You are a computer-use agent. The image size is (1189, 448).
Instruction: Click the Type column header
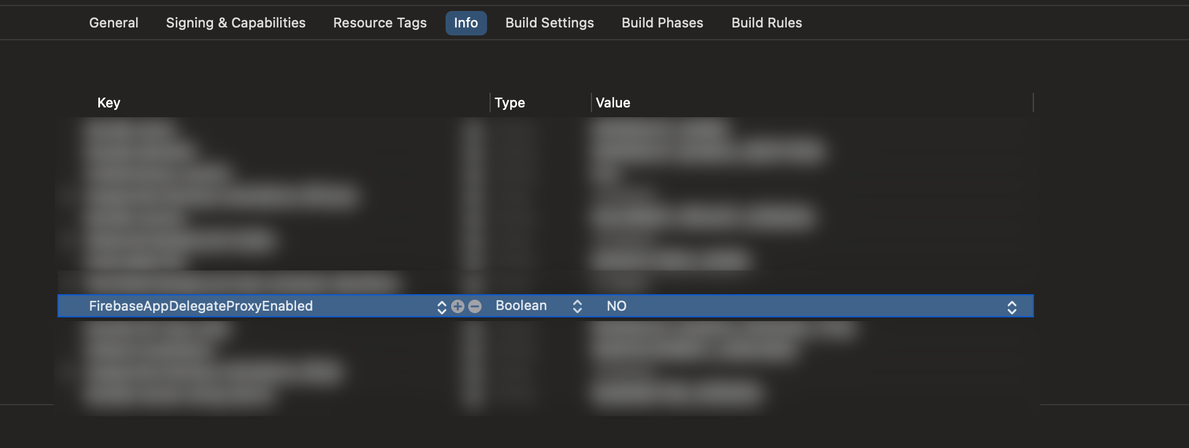pyautogui.click(x=510, y=103)
